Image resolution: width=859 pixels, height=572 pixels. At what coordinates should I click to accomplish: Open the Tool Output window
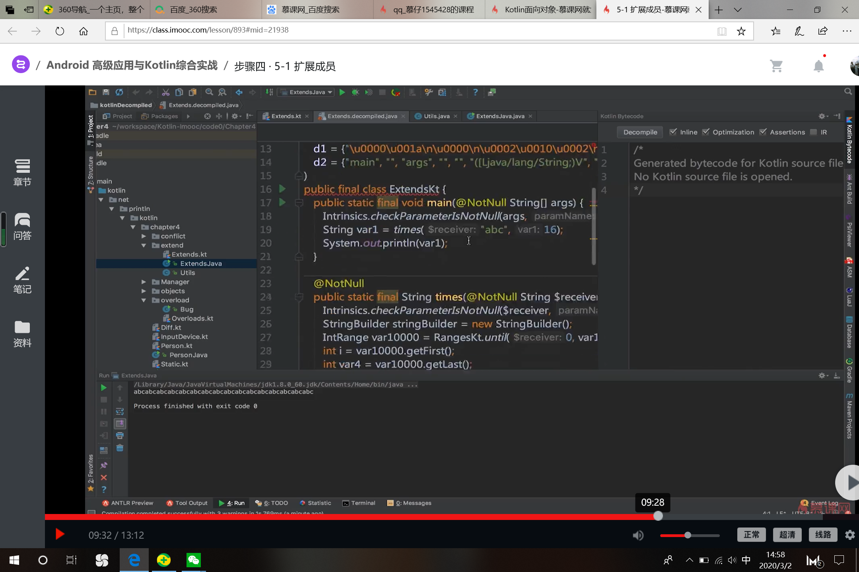pos(187,503)
